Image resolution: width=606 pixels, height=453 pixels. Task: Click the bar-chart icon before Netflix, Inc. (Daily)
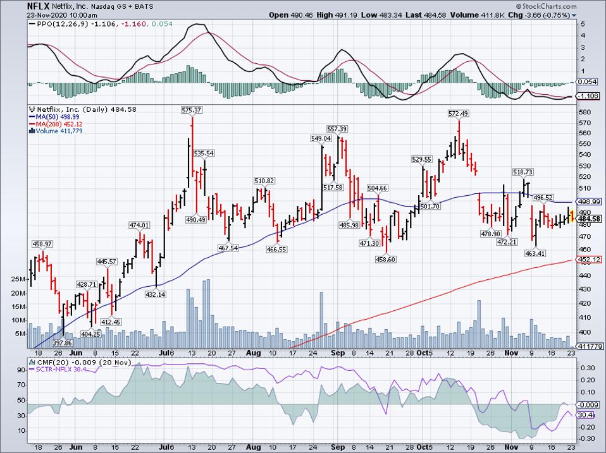(x=32, y=109)
